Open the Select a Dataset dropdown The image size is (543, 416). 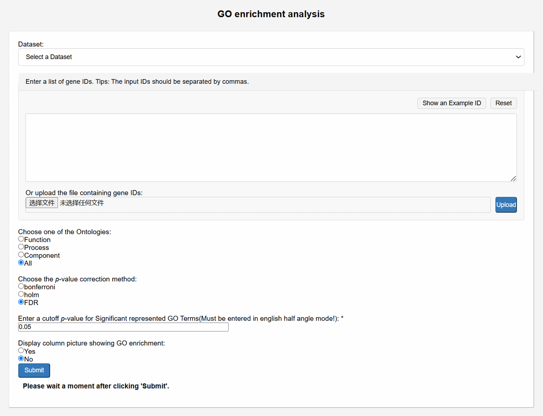271,57
